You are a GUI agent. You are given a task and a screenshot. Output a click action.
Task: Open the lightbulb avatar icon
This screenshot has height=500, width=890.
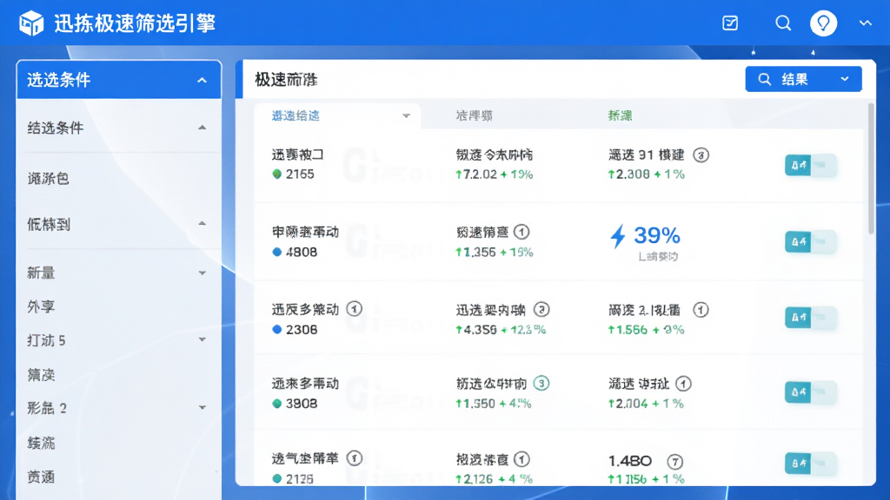pos(823,23)
